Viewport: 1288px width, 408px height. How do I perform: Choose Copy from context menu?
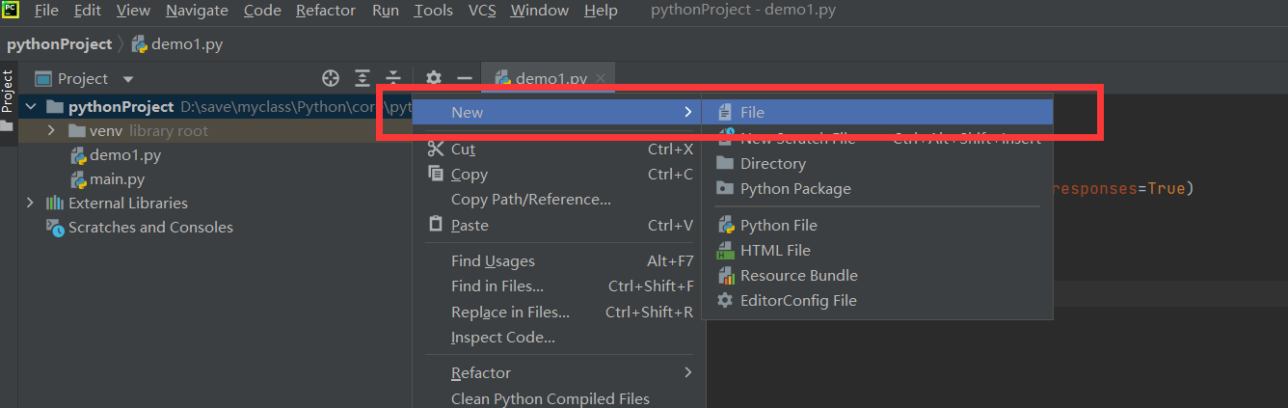point(558,175)
